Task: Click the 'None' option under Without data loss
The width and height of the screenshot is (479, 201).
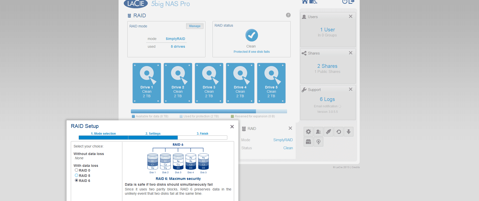Action: tap(79, 158)
